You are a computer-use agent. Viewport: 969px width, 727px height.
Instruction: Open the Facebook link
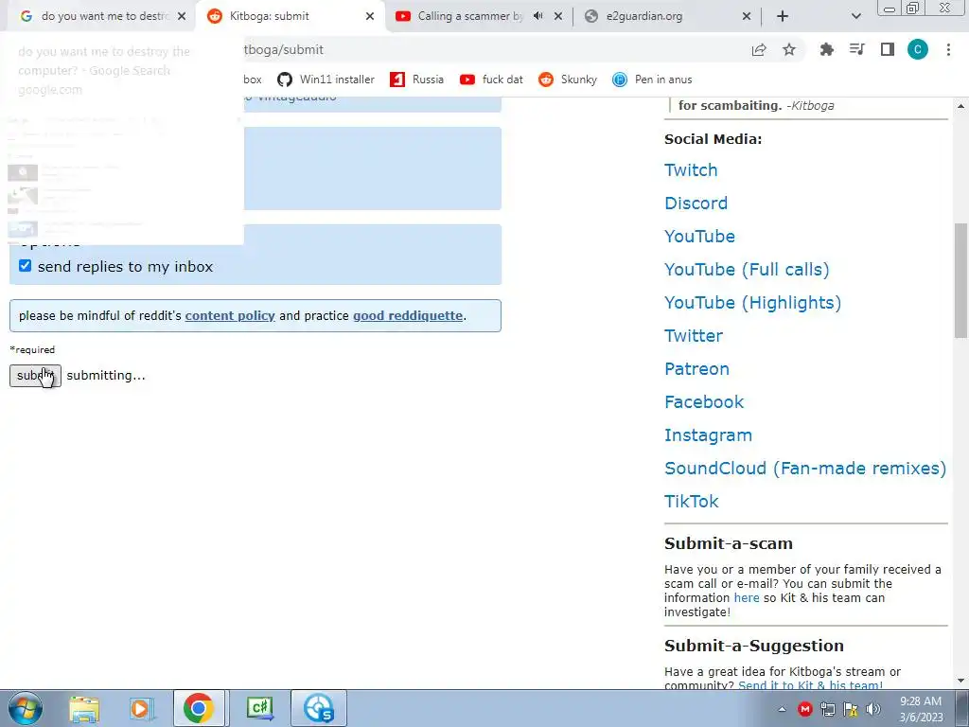tap(704, 401)
